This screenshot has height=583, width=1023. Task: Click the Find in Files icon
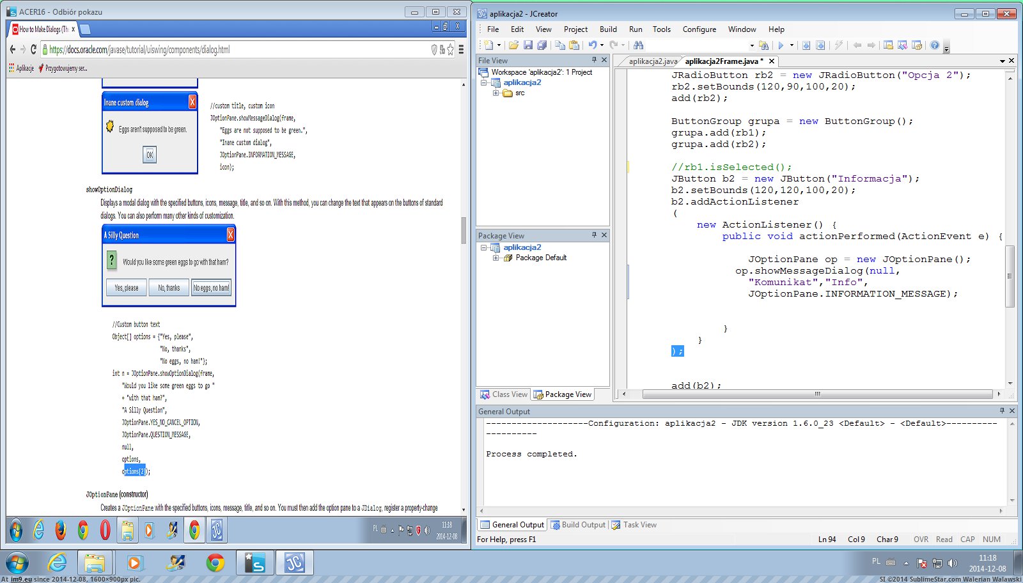pos(763,45)
